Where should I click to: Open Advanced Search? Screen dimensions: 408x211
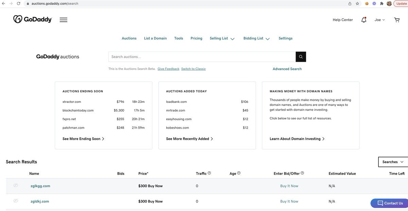click(x=287, y=69)
